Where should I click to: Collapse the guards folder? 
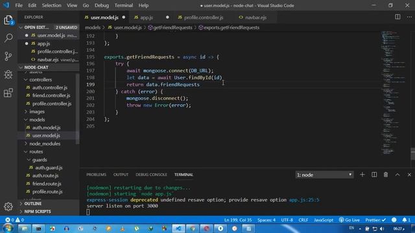(40, 160)
